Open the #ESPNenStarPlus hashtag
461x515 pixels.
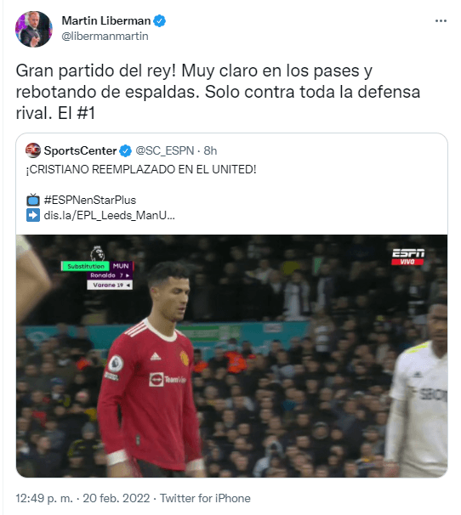90,200
